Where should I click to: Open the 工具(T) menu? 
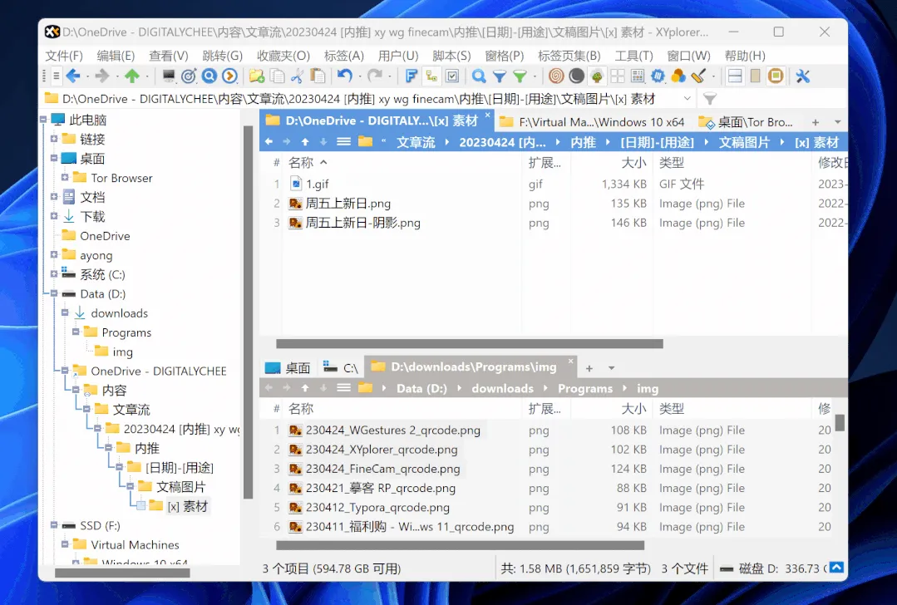point(633,56)
